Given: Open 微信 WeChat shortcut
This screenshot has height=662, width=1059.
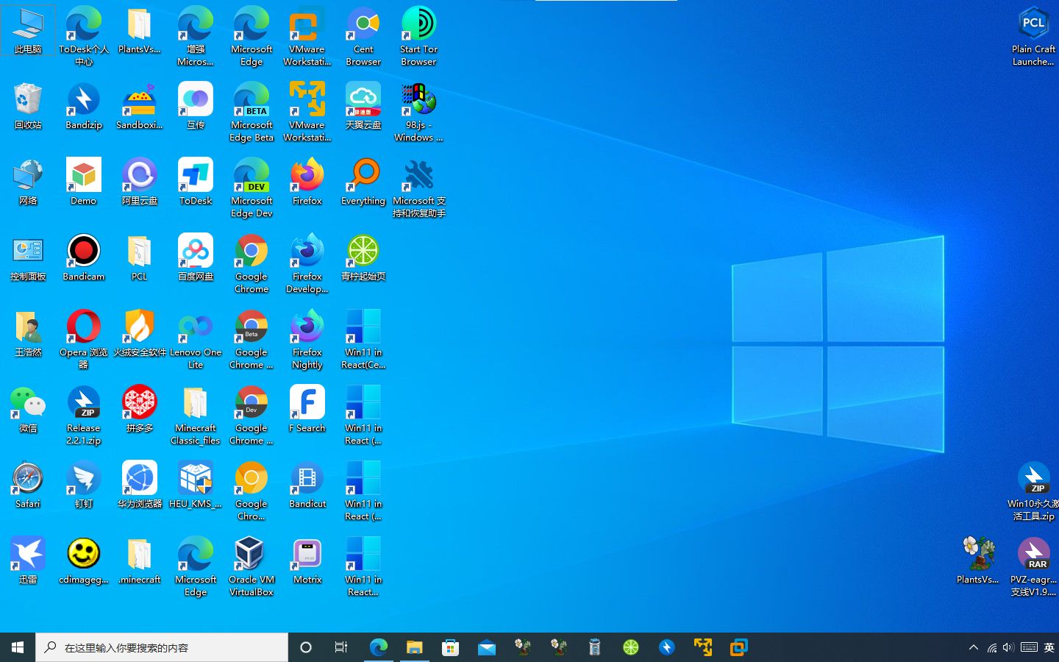Looking at the screenshot, I should tap(28, 410).
